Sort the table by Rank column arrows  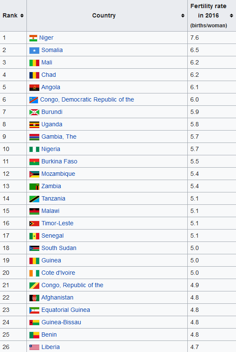tap(22, 15)
